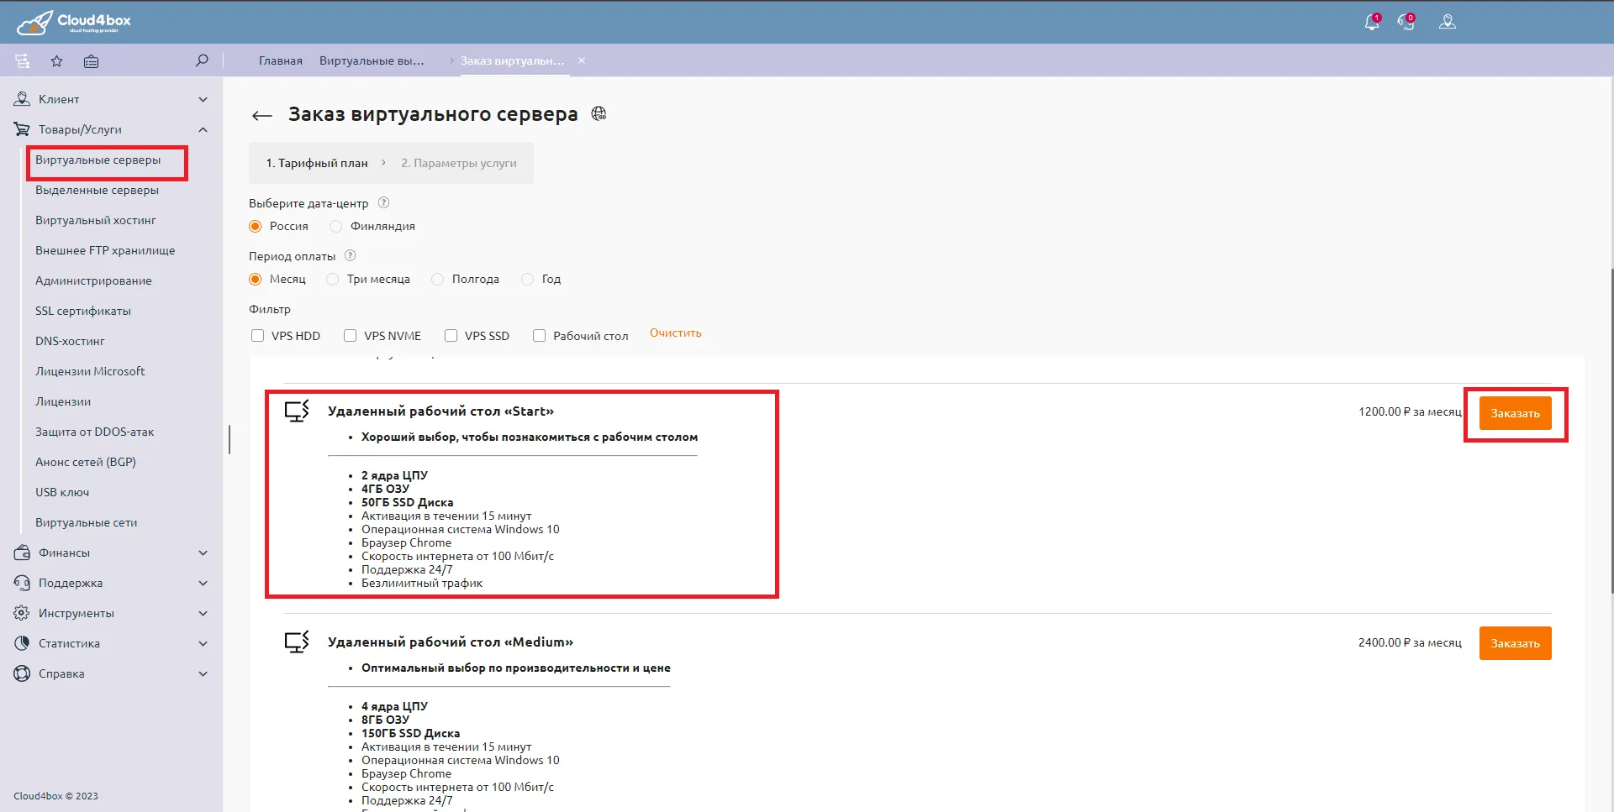Expand the Финансы menu chevron
Image resolution: width=1614 pixels, height=812 pixels.
coord(203,553)
